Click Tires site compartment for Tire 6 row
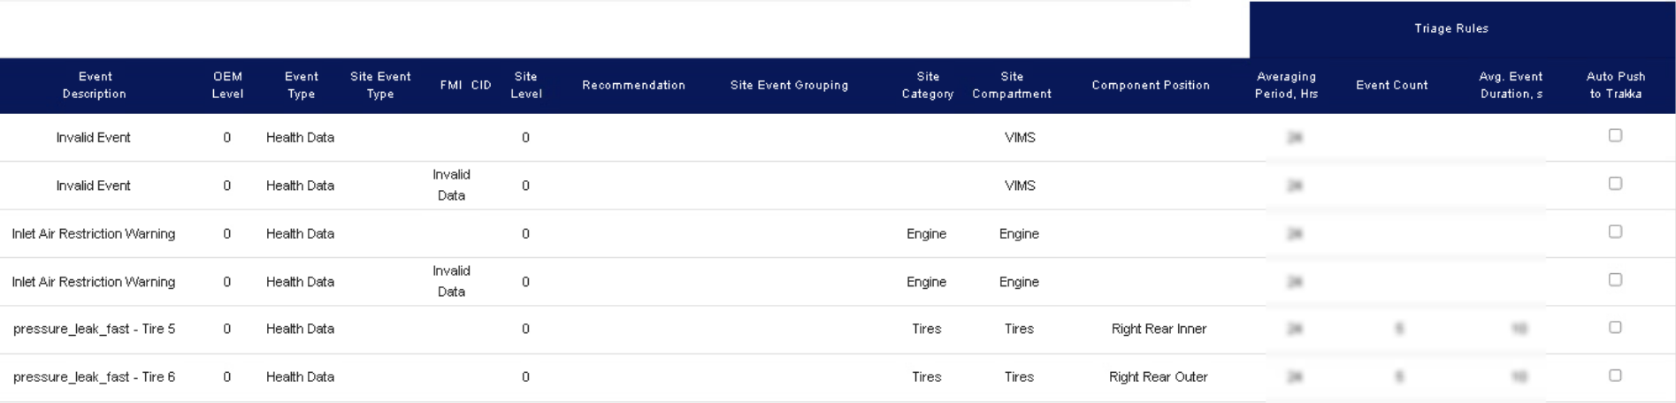 [1019, 376]
